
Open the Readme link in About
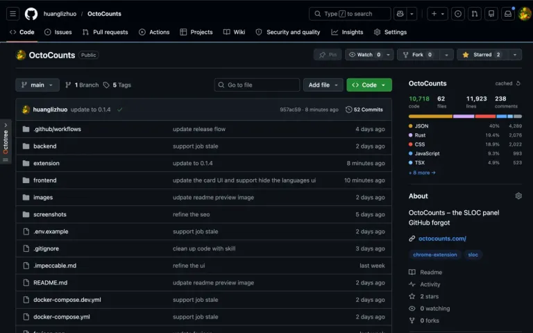(x=425, y=272)
